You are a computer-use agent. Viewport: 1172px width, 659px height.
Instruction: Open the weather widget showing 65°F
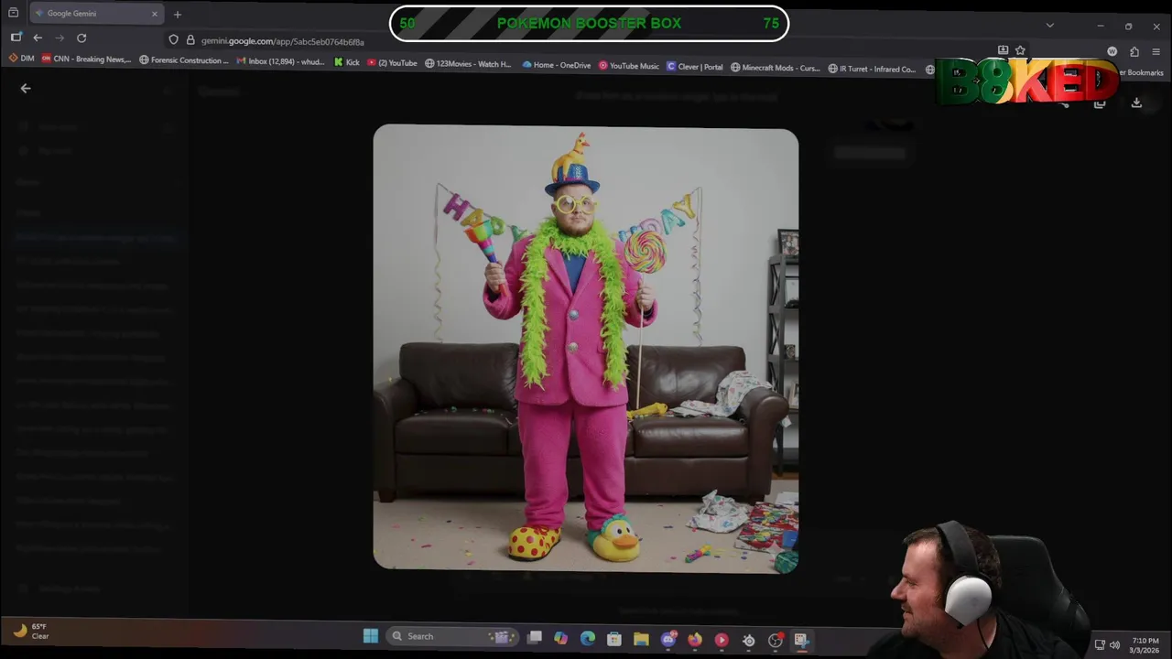click(x=31, y=631)
